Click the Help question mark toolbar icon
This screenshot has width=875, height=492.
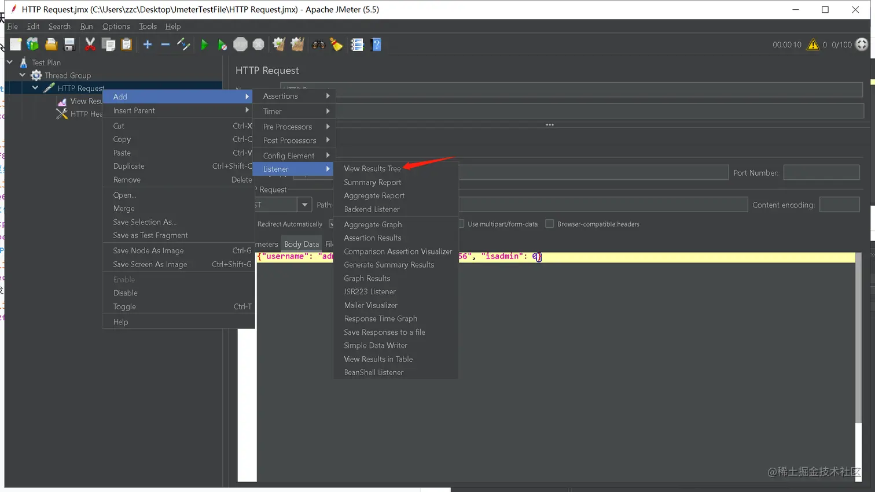click(376, 45)
